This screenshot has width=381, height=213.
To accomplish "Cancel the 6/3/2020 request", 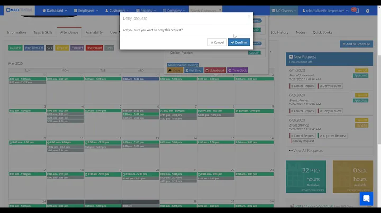I will point(303,136).
